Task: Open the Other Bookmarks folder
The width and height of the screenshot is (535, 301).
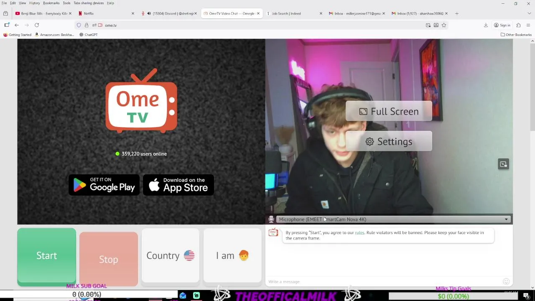Action: (516, 35)
